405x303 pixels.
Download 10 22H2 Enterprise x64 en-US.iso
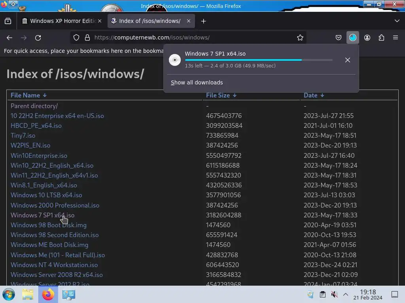coord(57,116)
